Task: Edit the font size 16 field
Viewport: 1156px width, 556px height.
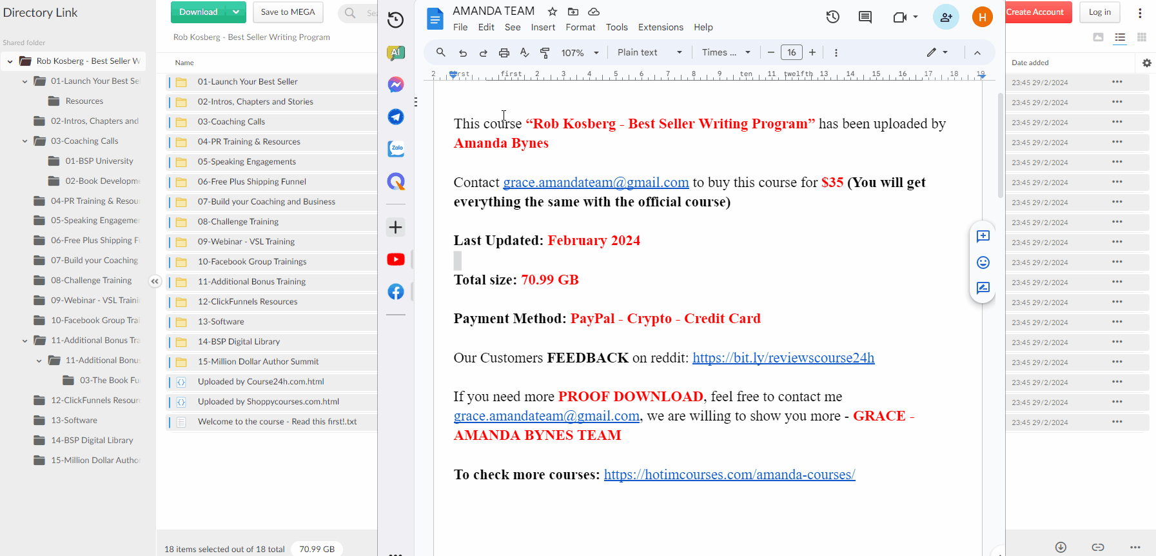Action: click(x=792, y=52)
